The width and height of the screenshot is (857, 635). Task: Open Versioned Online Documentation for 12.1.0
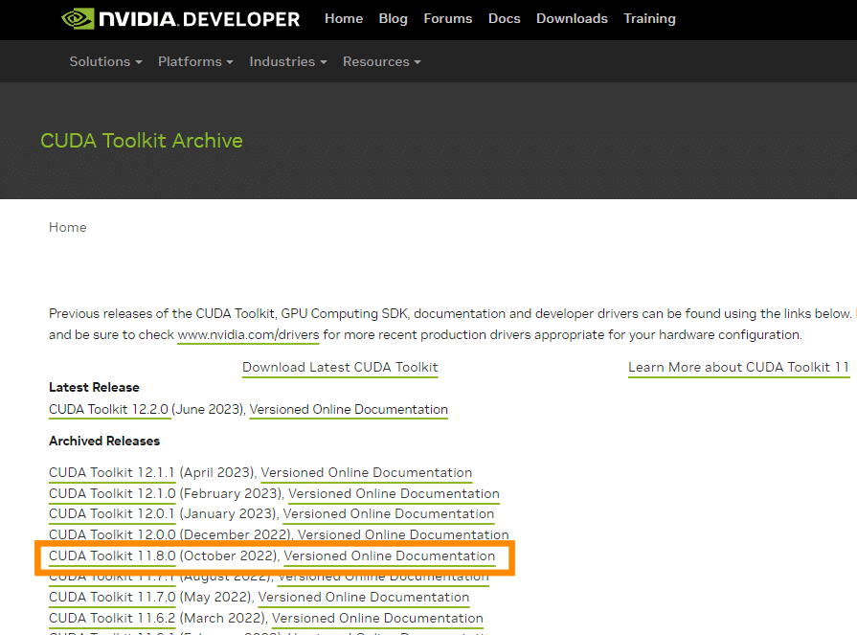tap(394, 493)
